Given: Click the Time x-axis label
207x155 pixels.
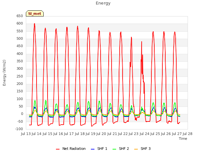Looking at the screenshot, I should (x=183, y=139).
